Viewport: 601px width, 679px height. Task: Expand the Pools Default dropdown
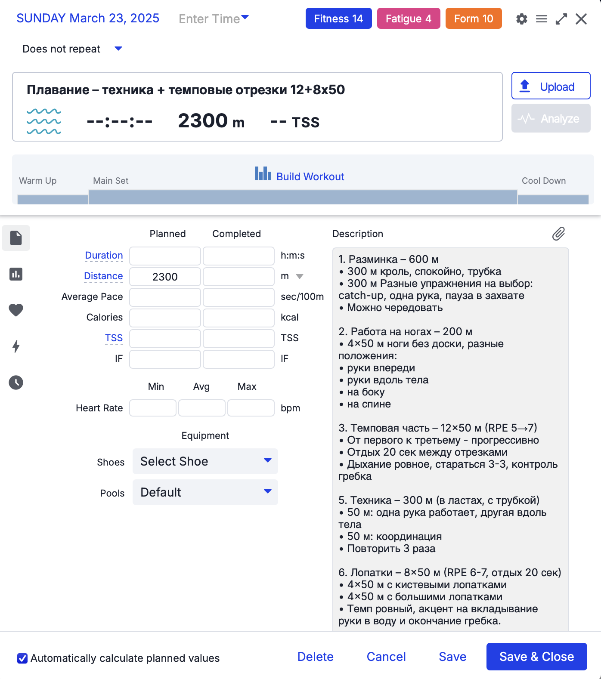pyautogui.click(x=205, y=492)
